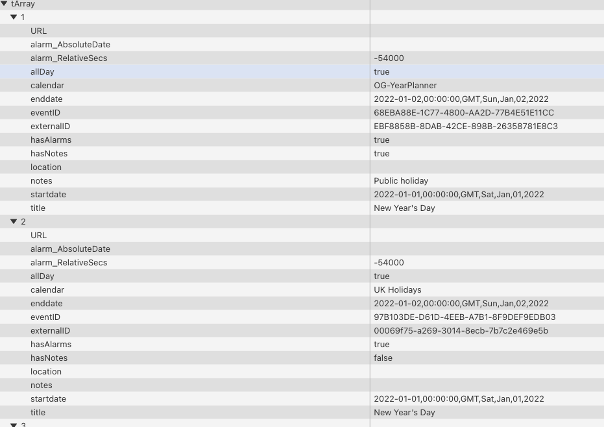Select the startdate key in item 1

point(48,195)
